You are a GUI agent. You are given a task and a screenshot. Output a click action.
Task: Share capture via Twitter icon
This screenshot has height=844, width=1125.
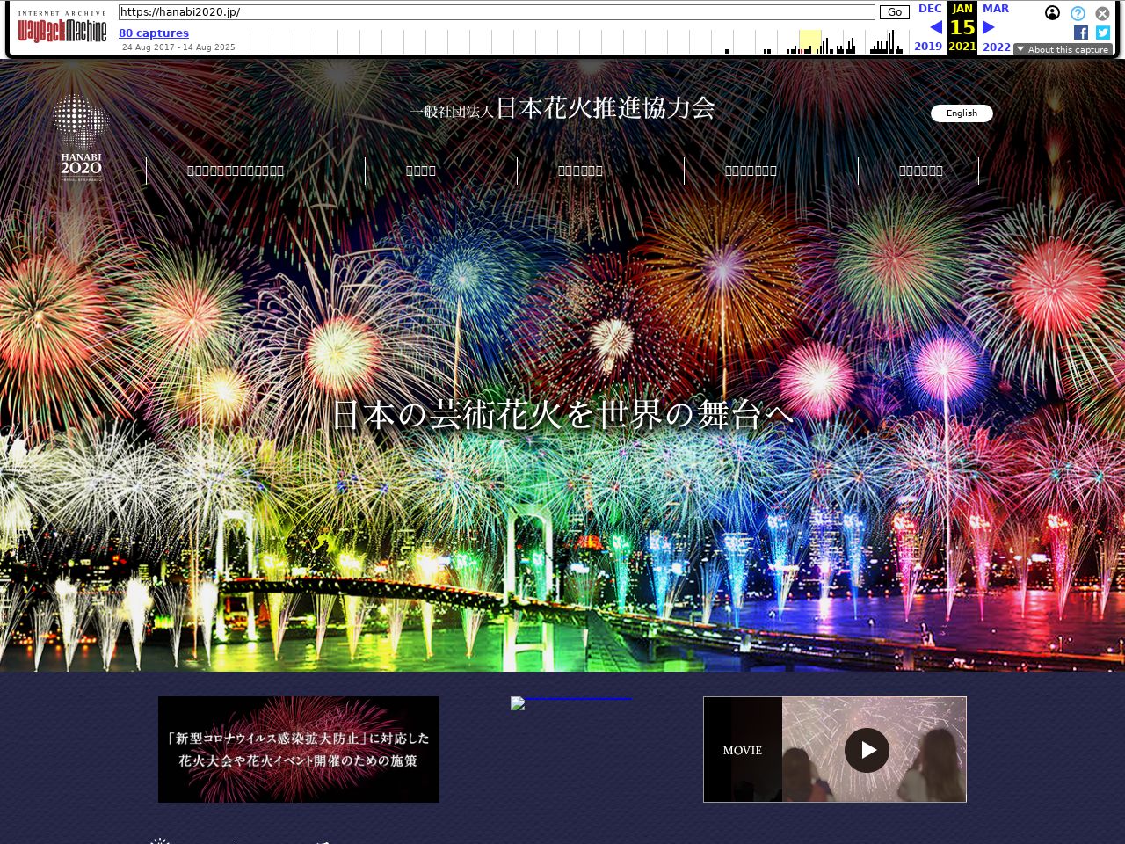click(x=1102, y=33)
